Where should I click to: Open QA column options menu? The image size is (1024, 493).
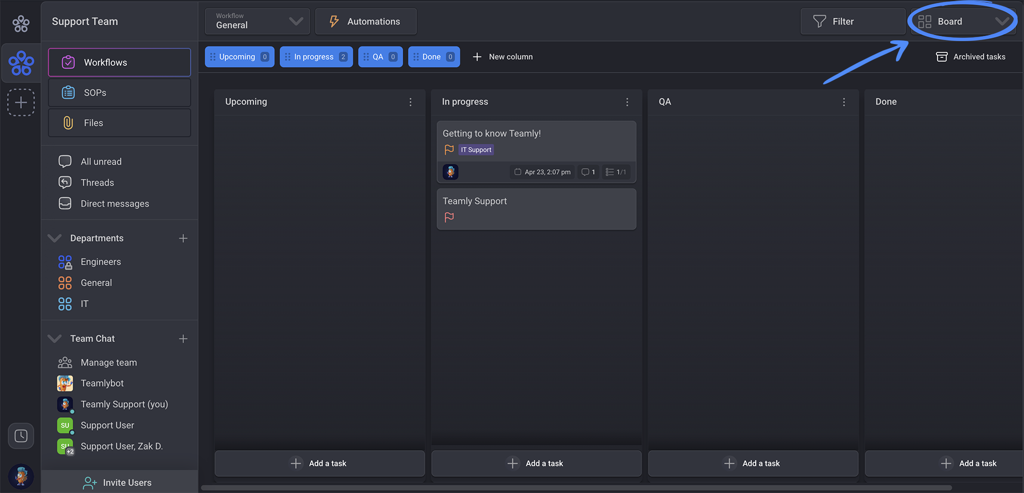844,102
